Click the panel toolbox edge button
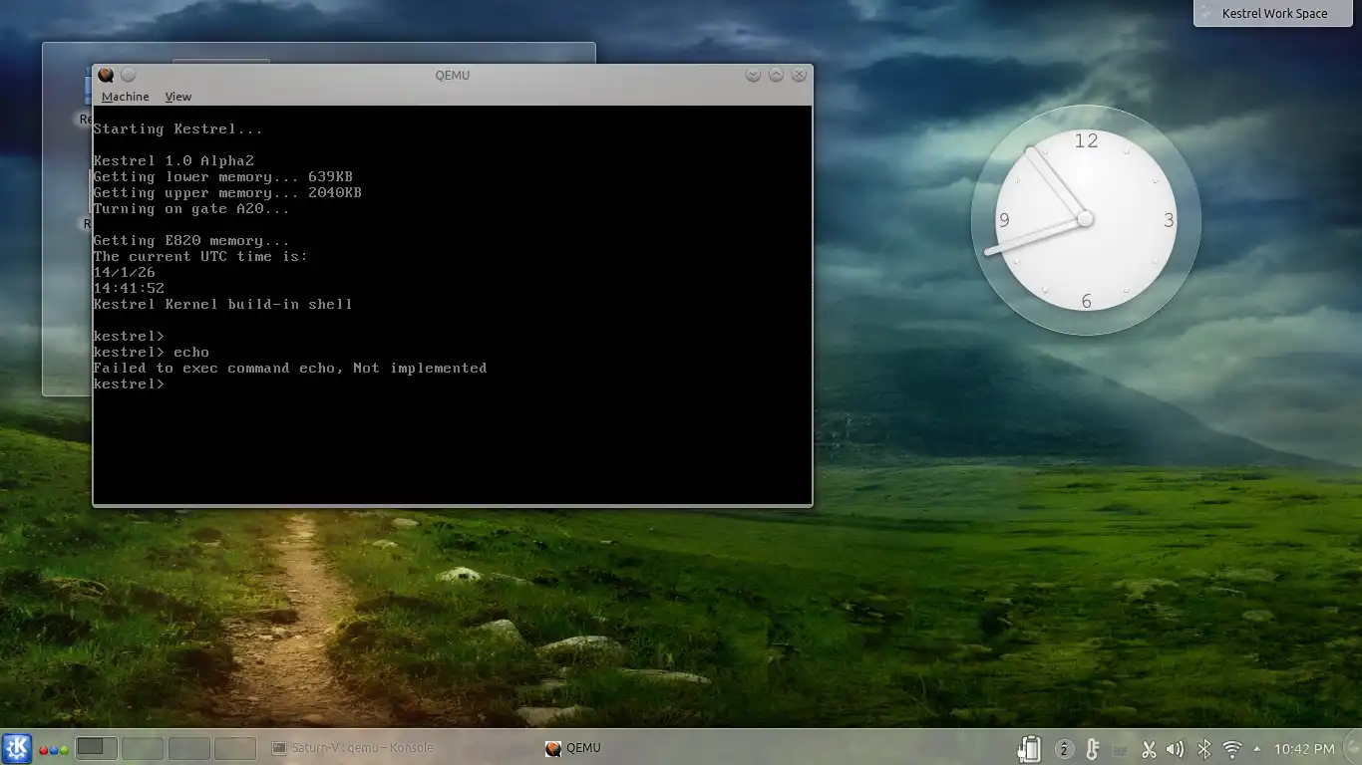This screenshot has height=765, width=1362. (x=1350, y=749)
